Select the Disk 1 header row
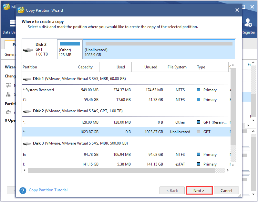This screenshot has width=258, height=202. click(x=126, y=79)
